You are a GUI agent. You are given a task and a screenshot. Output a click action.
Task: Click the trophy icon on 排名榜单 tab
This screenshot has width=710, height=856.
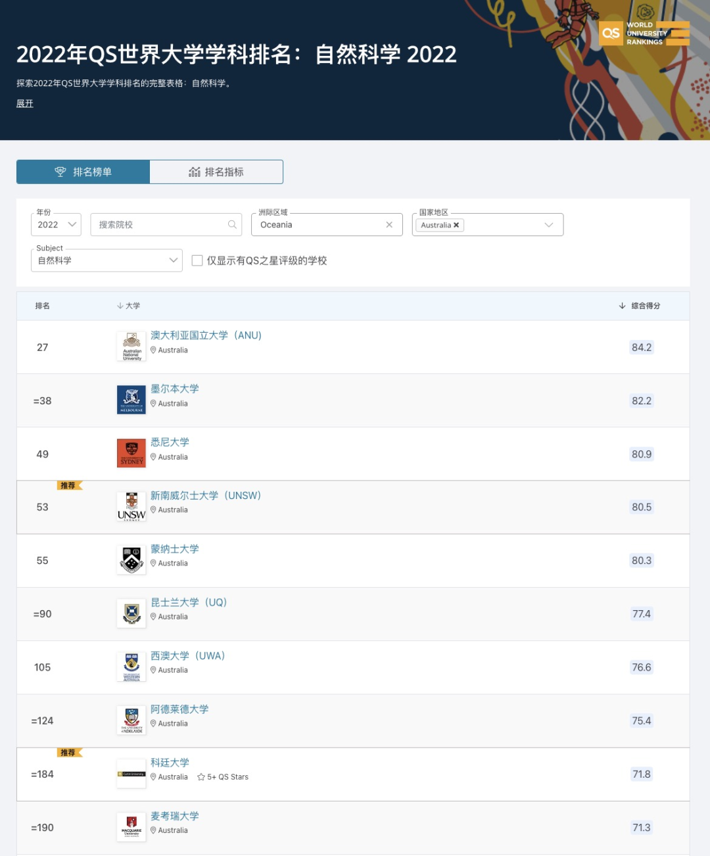pos(60,172)
